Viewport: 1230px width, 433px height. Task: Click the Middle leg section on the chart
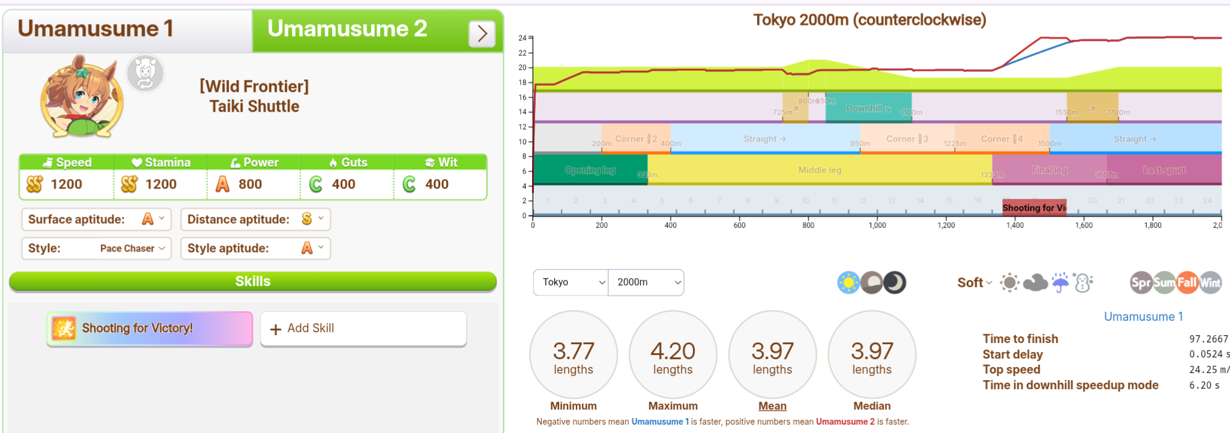point(820,170)
